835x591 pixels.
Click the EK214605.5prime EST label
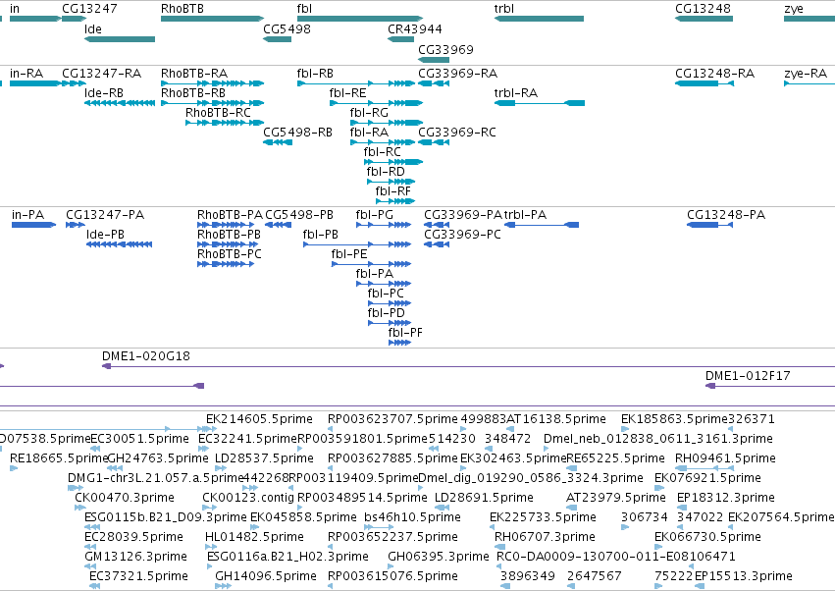[259, 419]
